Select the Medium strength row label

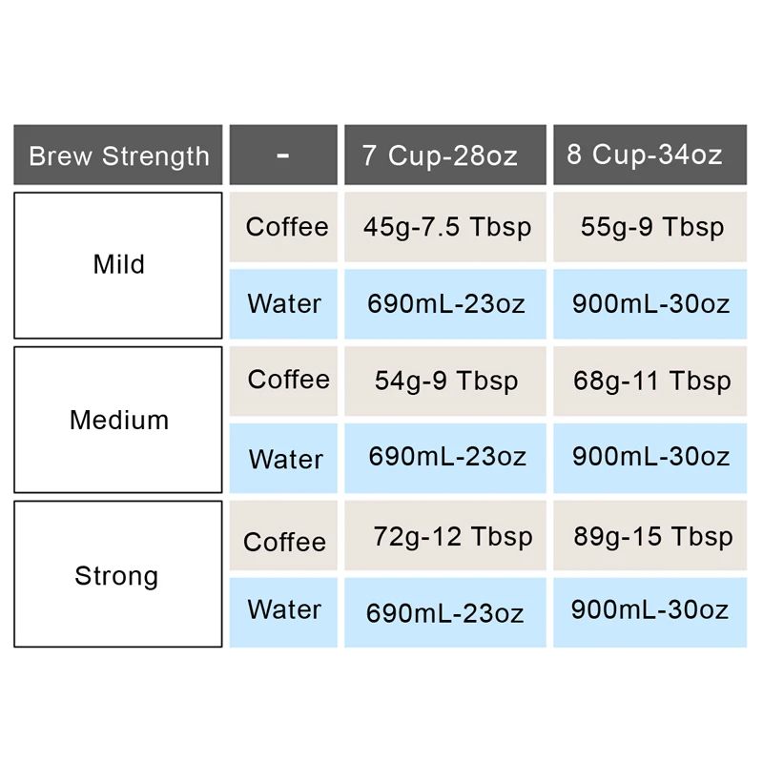pos(117,420)
